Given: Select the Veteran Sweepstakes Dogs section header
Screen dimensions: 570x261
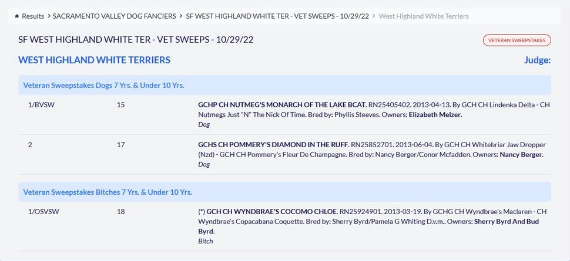Looking at the screenshot, I should pos(103,85).
